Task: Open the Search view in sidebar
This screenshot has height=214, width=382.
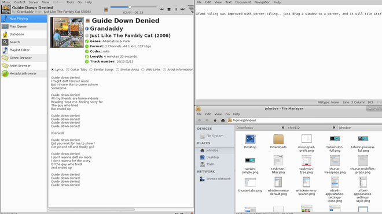Action: coord(24,42)
